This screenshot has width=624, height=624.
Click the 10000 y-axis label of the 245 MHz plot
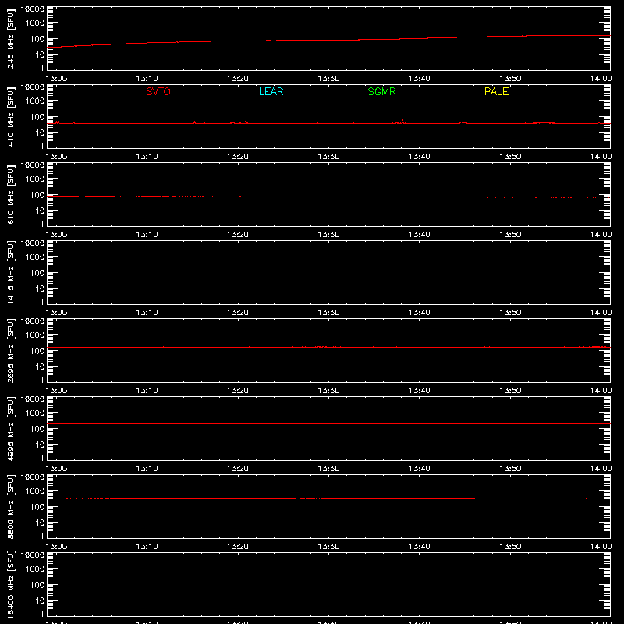click(x=33, y=9)
